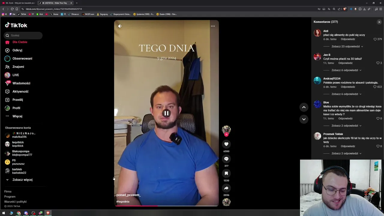Go to previous video with up arrow
The image size is (384, 216).
point(304,107)
